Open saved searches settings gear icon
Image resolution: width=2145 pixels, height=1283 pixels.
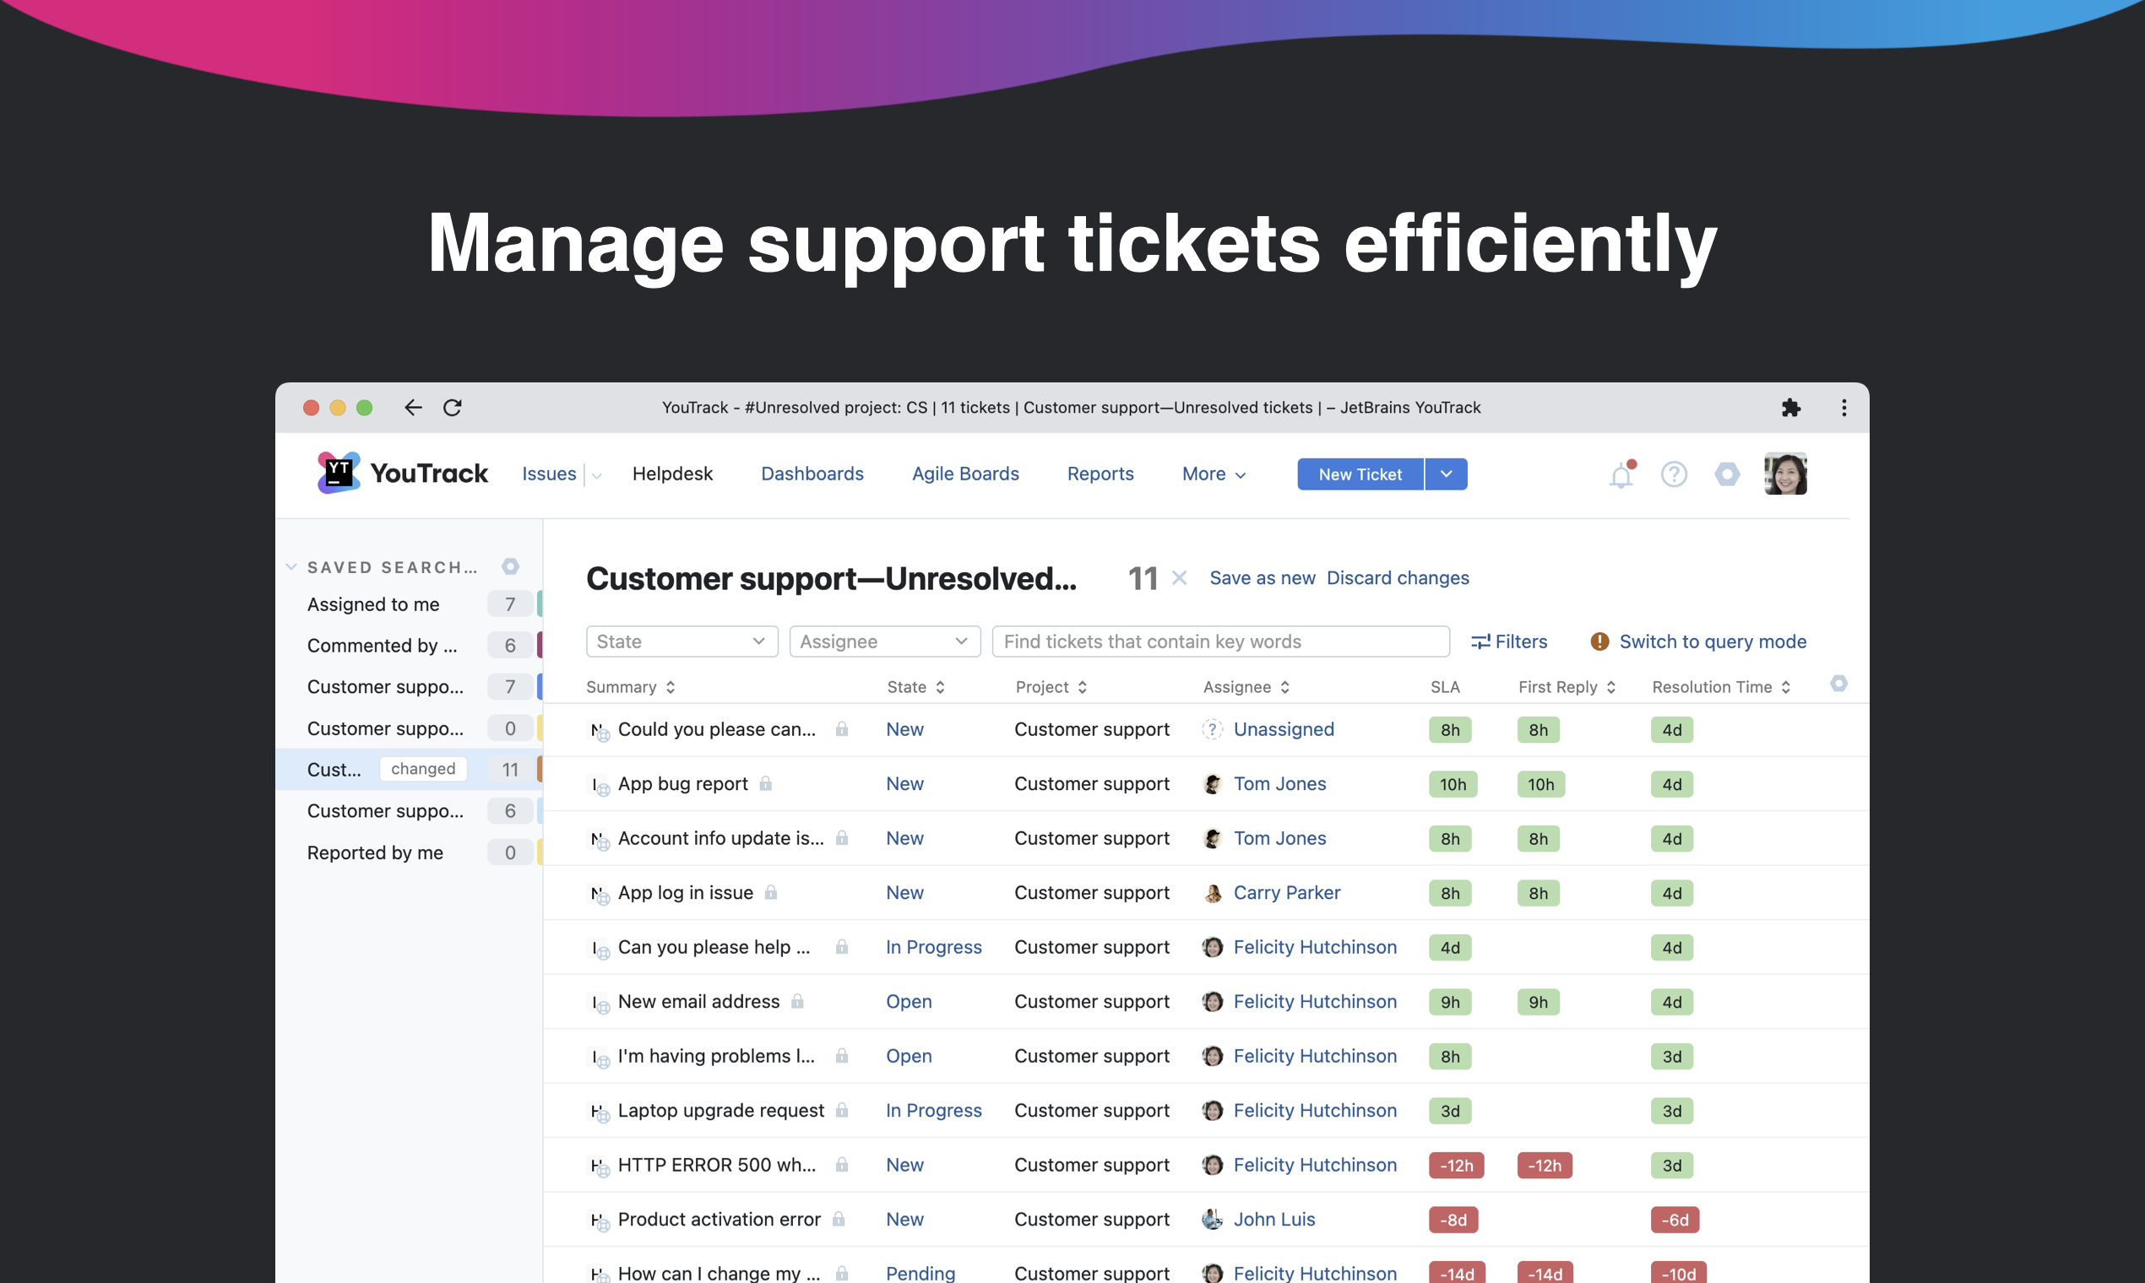[510, 566]
